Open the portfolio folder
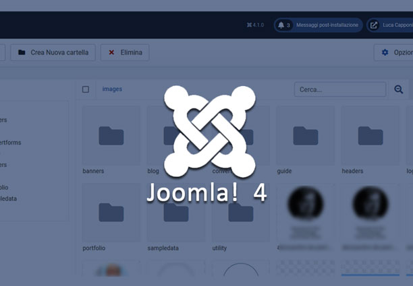Screen dimensions: 413x286 tap(111, 213)
